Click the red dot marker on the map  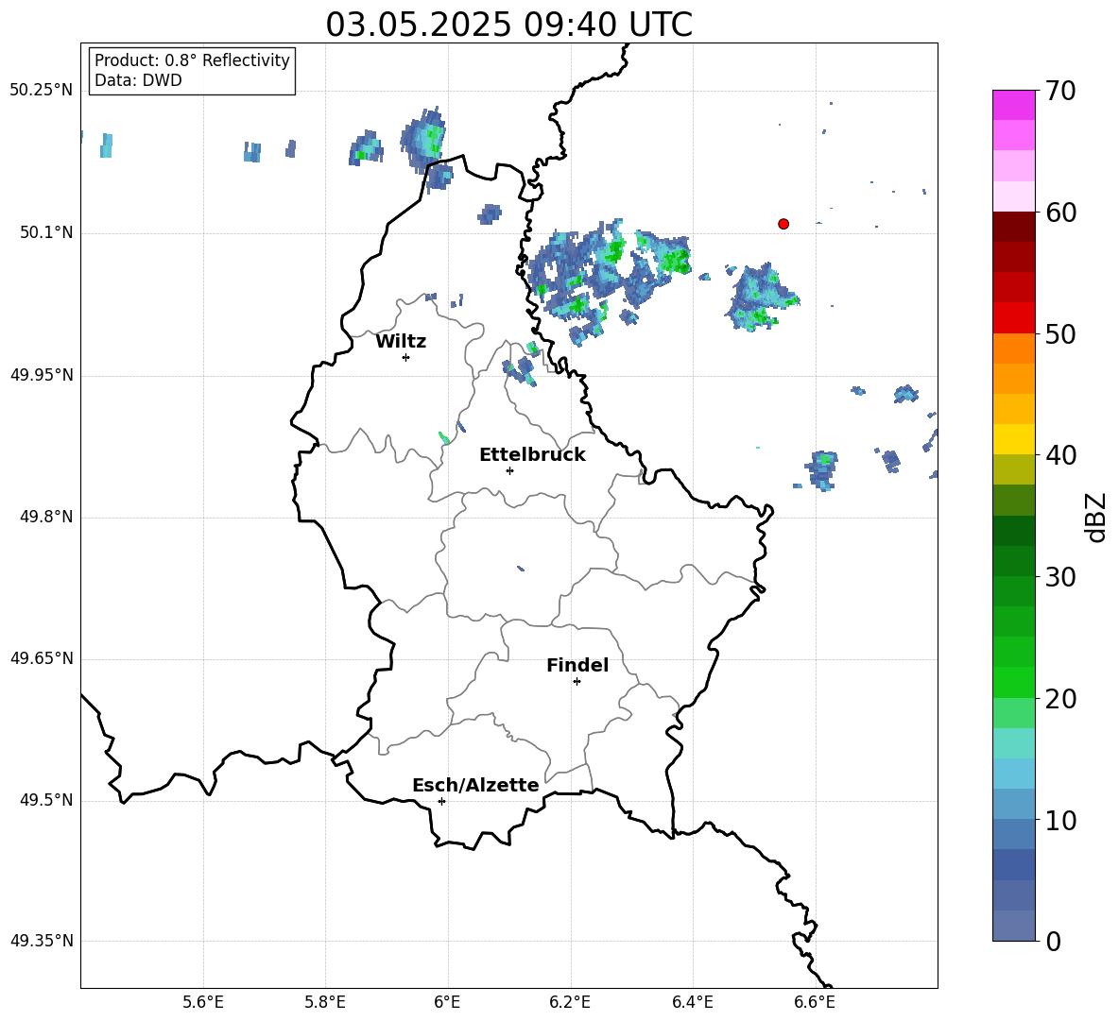coord(783,224)
